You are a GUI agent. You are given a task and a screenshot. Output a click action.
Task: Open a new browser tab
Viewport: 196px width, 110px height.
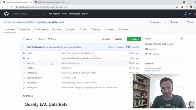point(68,2)
